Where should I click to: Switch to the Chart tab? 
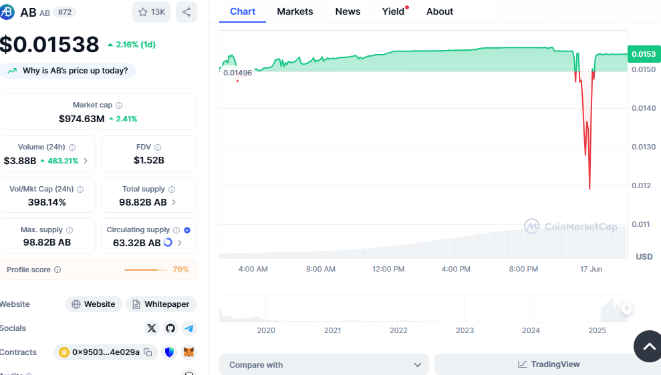pos(243,12)
